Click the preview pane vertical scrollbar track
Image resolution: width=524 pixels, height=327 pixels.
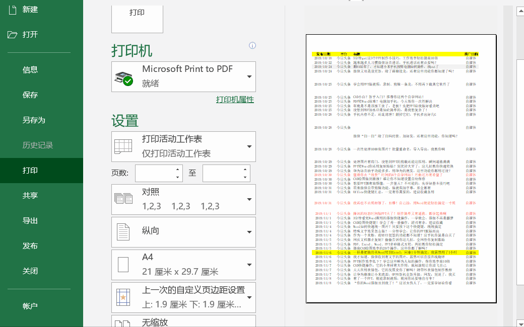[x=520, y=167]
